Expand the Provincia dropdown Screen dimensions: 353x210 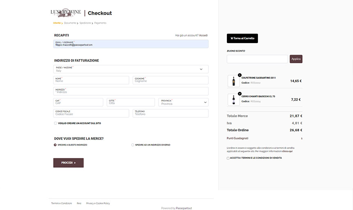click(183, 102)
